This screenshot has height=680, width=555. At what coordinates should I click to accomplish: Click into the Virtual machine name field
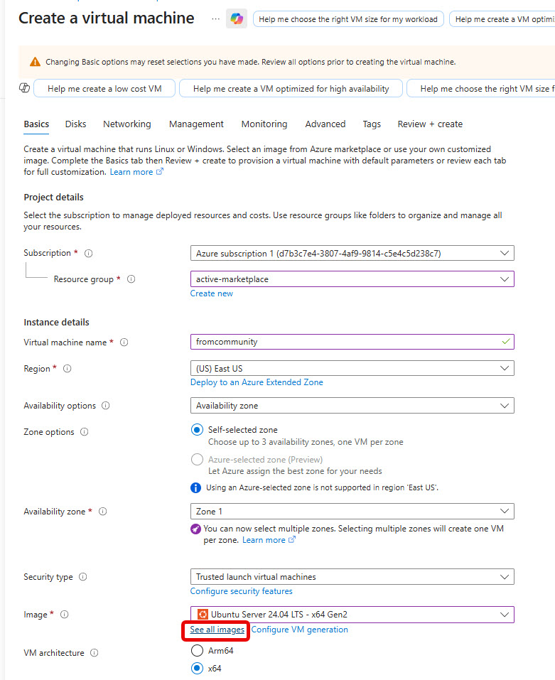pyautogui.click(x=352, y=342)
